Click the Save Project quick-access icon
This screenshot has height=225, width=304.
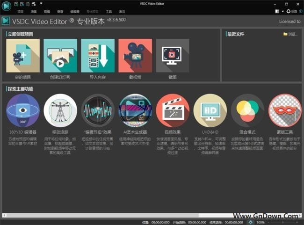pos(28,4)
